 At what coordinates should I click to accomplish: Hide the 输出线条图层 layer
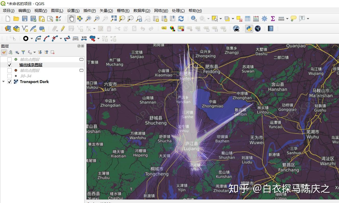(x=9, y=65)
